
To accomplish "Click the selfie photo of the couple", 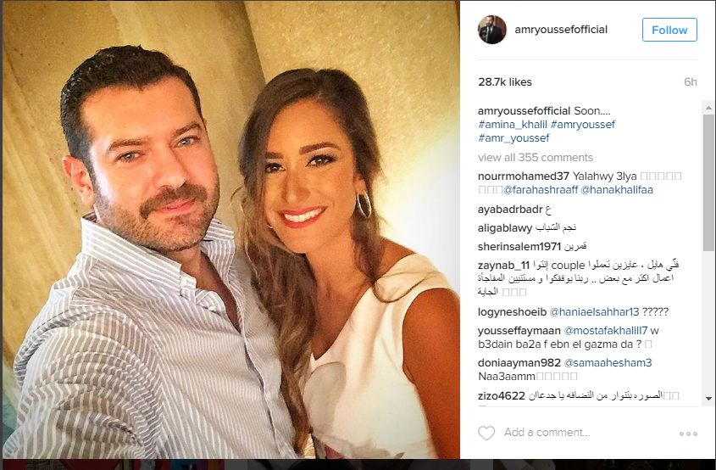I will pos(231,230).
